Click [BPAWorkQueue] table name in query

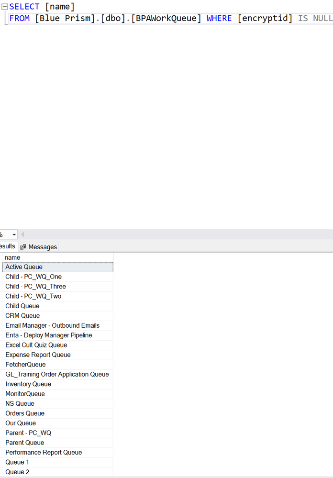pyautogui.click(x=166, y=18)
